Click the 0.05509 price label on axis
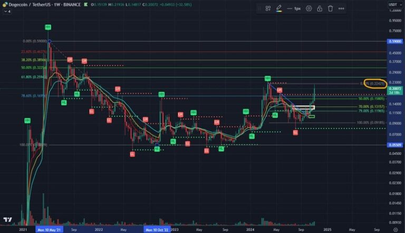The width and height of the screenshot is (405, 233). tap(394, 145)
